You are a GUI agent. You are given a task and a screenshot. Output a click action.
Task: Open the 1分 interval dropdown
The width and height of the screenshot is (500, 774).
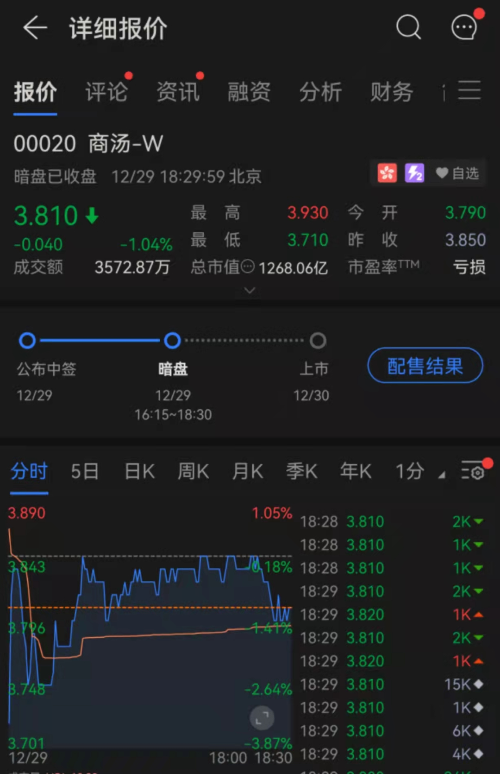420,471
